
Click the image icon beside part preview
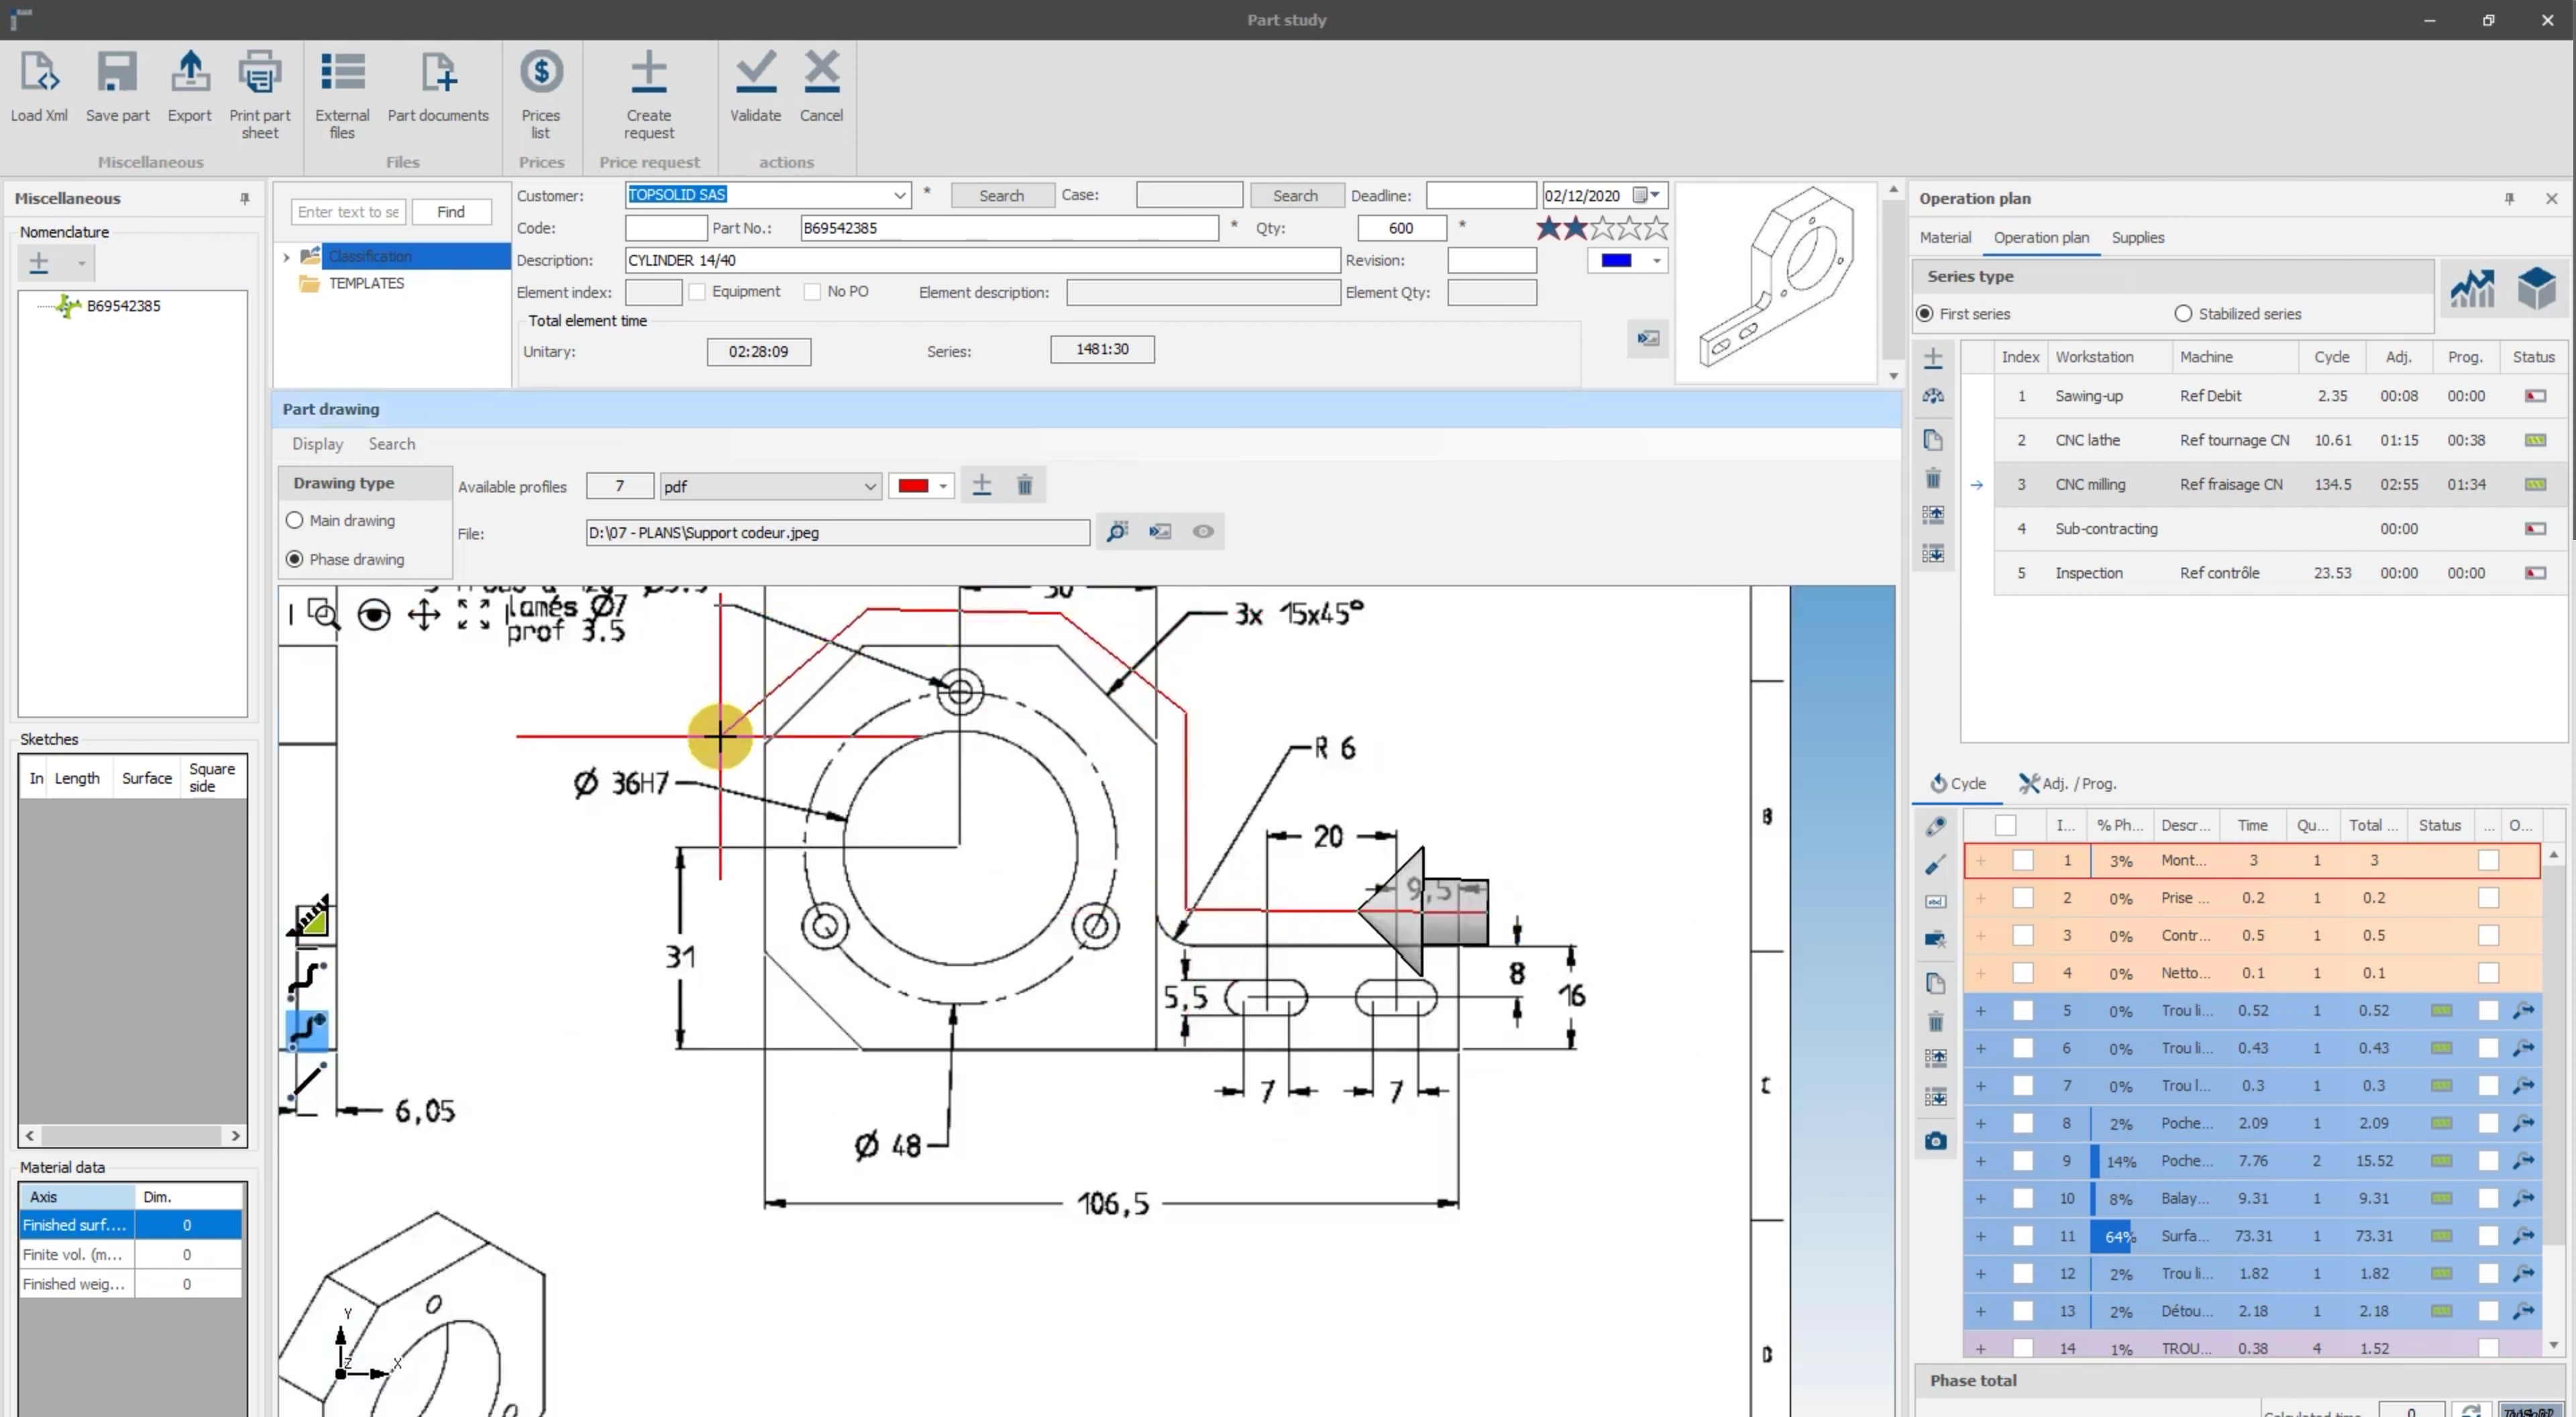(1648, 339)
